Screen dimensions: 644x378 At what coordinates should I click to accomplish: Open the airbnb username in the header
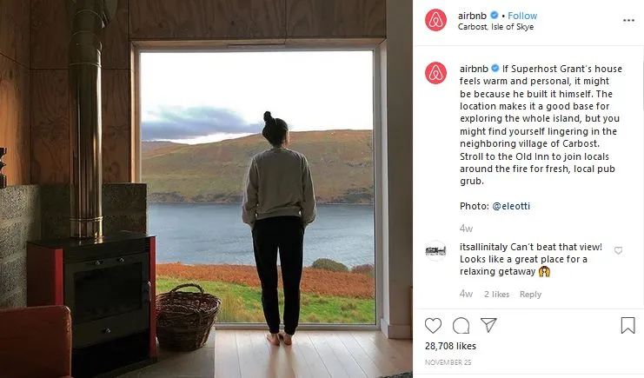472,16
